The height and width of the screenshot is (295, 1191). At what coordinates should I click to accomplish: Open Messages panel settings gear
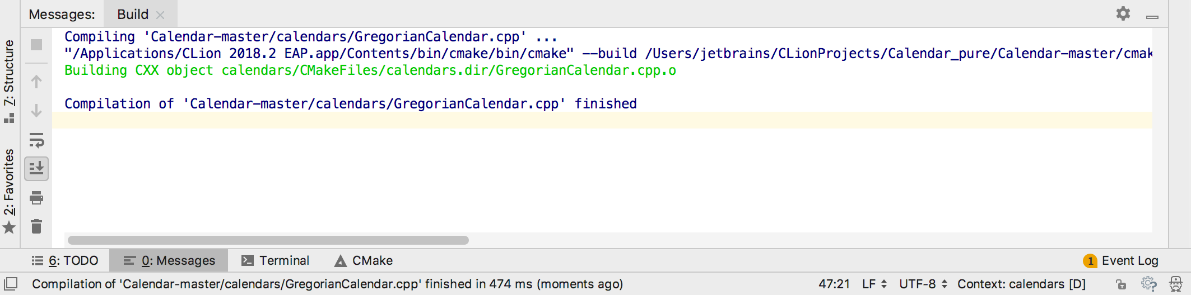pyautogui.click(x=1123, y=13)
